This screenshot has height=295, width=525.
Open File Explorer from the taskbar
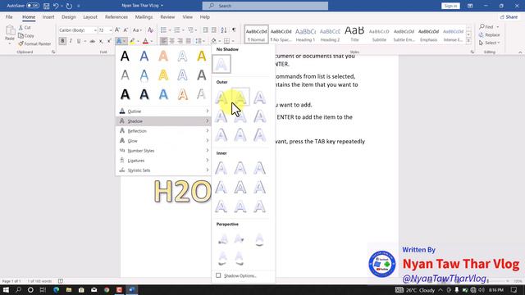(69, 289)
